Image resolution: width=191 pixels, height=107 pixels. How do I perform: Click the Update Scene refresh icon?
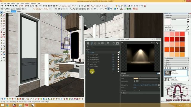pos(165,68)
